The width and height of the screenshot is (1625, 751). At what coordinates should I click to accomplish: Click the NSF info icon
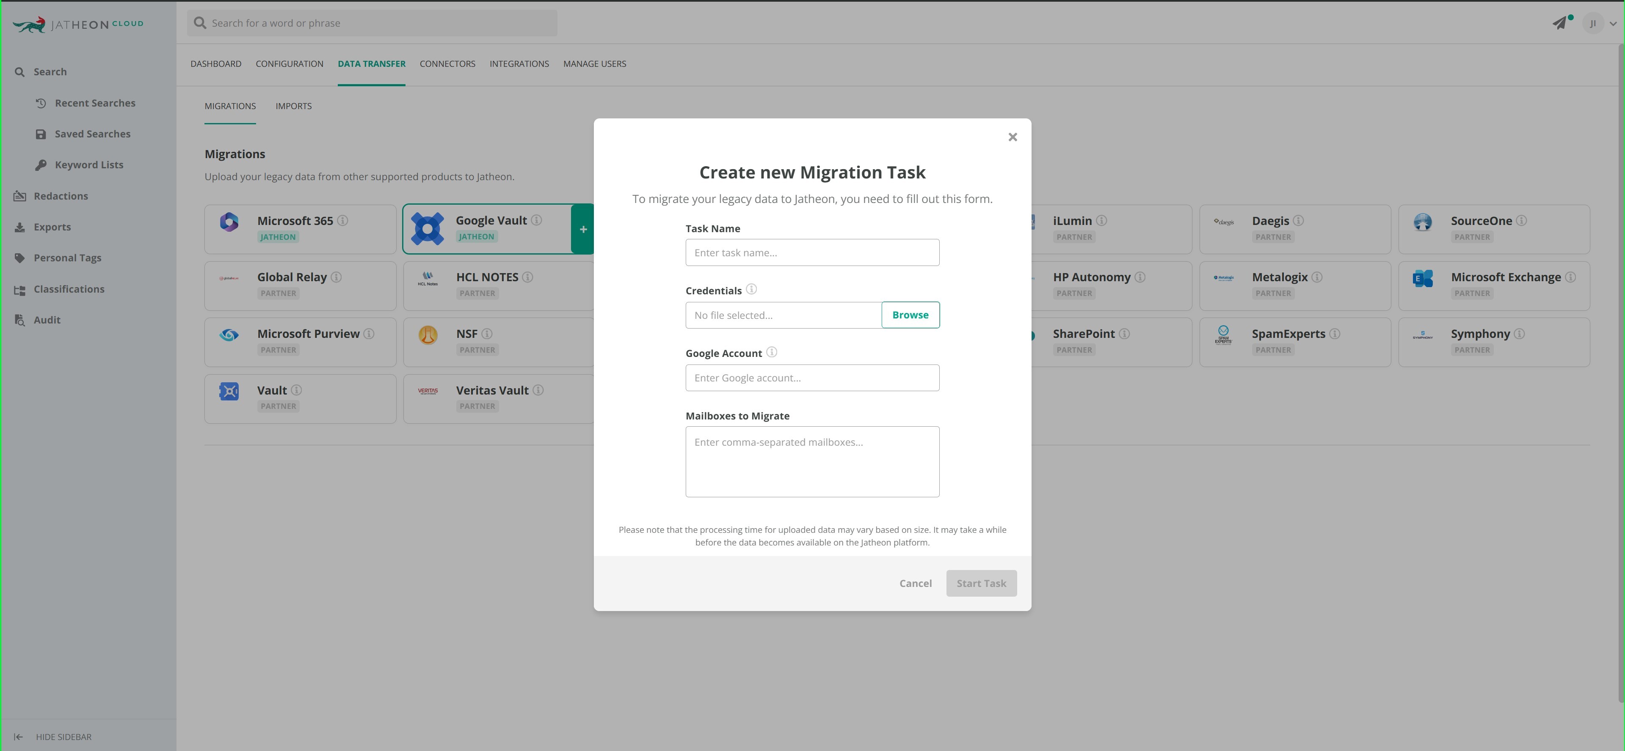coord(487,334)
